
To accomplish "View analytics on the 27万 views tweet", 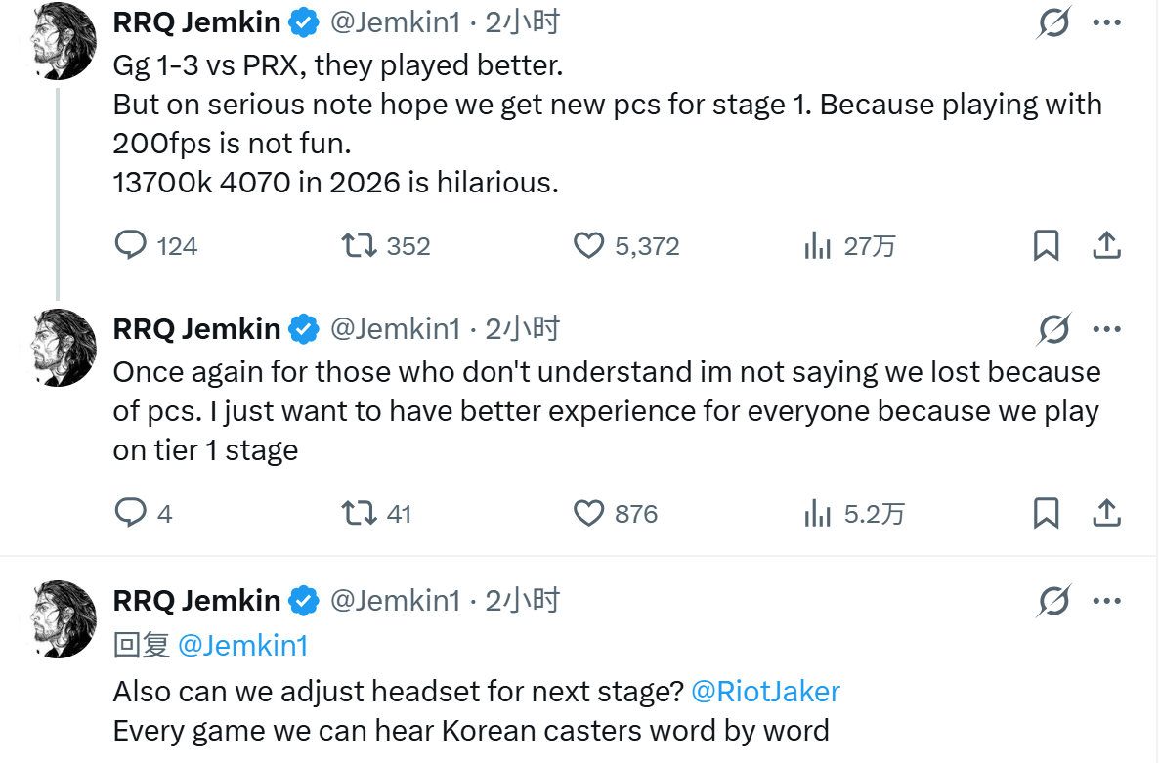I will (x=817, y=246).
